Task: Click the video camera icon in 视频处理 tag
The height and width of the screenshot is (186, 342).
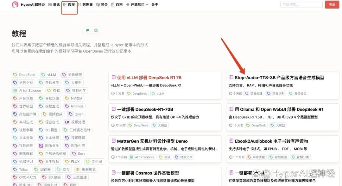Action: tap(67, 122)
